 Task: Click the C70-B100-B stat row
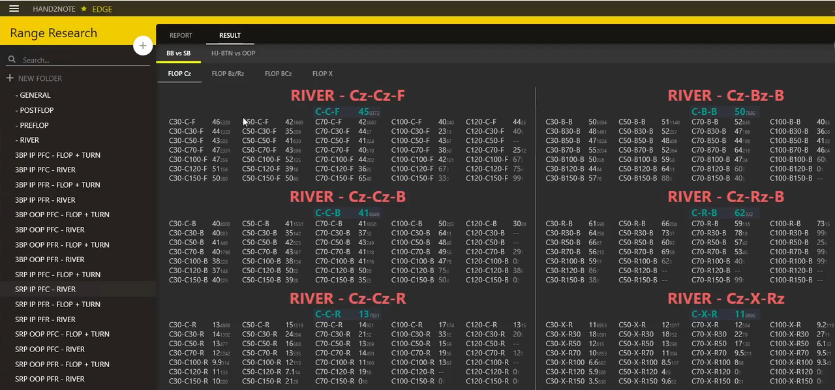pos(721,159)
